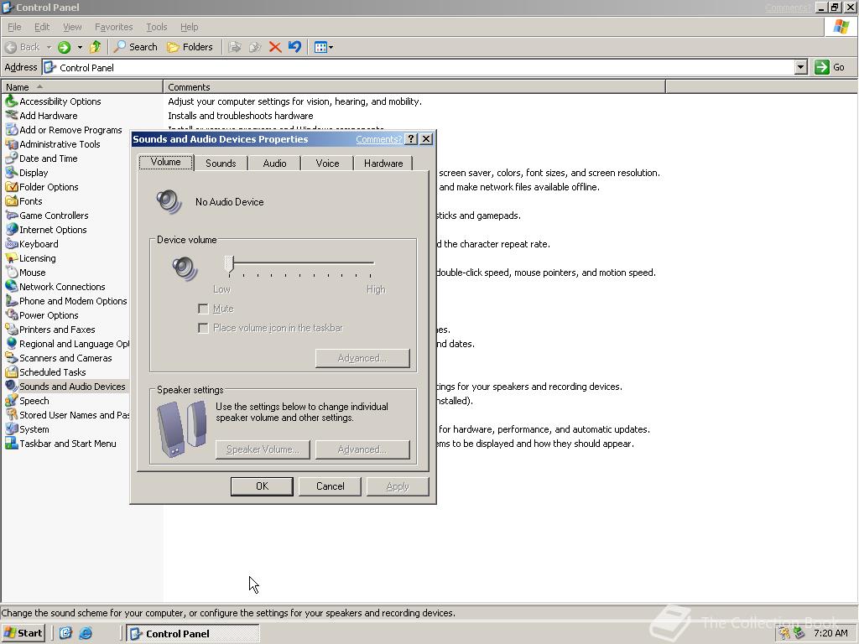Sort by the Name column header
Viewport: 859px width, 644px height.
[x=82, y=87]
